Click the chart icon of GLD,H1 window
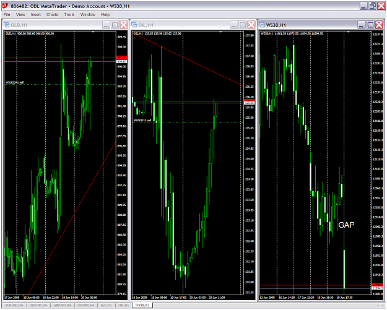 (7, 25)
